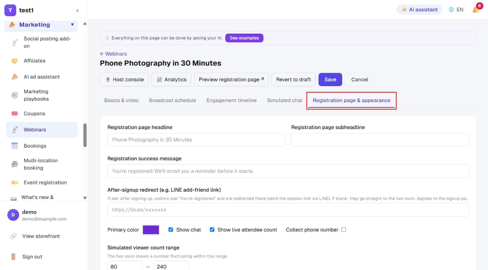Collapse the sidebar with double chevron

pyautogui.click(x=78, y=11)
